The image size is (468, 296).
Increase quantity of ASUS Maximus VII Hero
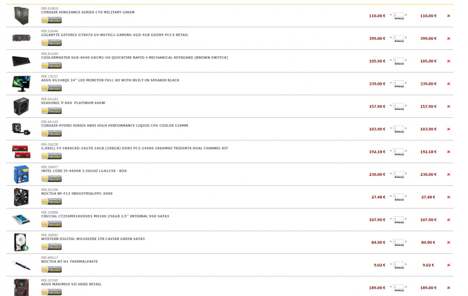pos(406,286)
